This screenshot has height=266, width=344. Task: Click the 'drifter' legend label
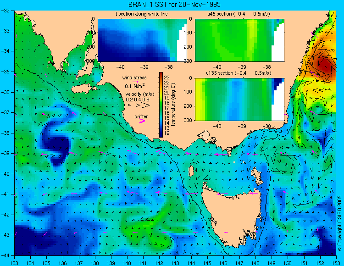click(x=141, y=116)
